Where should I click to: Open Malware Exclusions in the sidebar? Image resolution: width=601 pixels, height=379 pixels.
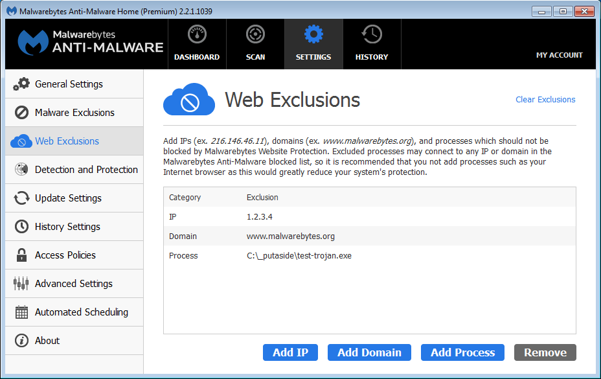(74, 112)
